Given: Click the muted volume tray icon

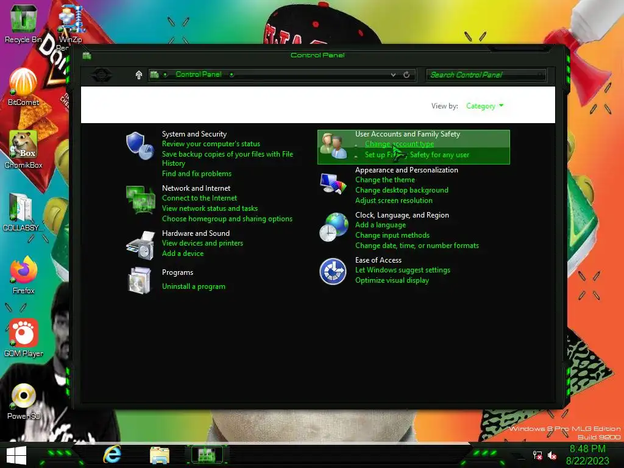Looking at the screenshot, I should pyautogui.click(x=552, y=455).
